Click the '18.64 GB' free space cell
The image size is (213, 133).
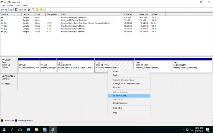[x=144, y=23]
